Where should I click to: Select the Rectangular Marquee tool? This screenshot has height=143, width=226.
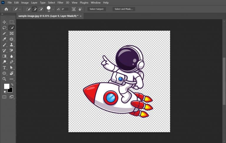pyautogui.click(x=11, y=22)
